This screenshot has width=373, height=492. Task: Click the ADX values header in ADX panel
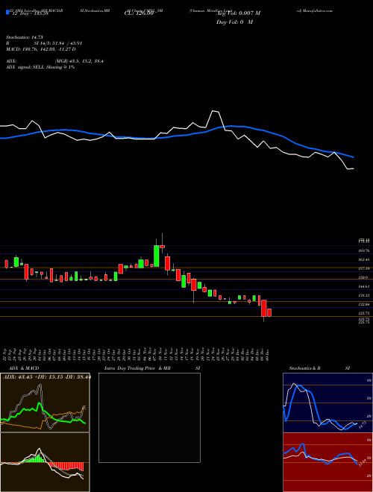coord(46,376)
